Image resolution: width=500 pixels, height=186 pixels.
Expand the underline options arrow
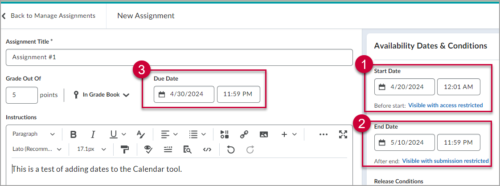[x=124, y=134]
